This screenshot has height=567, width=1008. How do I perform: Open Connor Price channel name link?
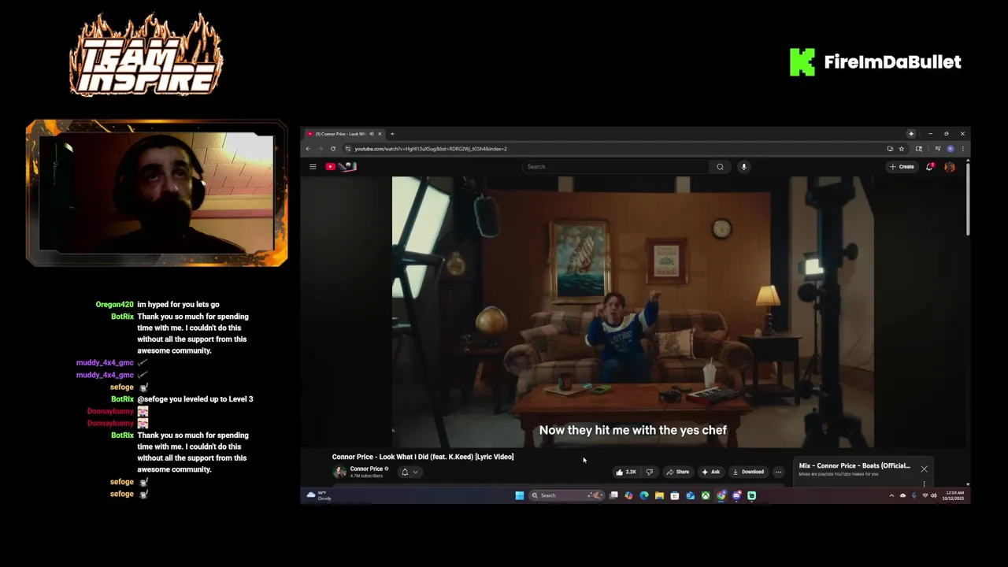pyautogui.click(x=366, y=469)
